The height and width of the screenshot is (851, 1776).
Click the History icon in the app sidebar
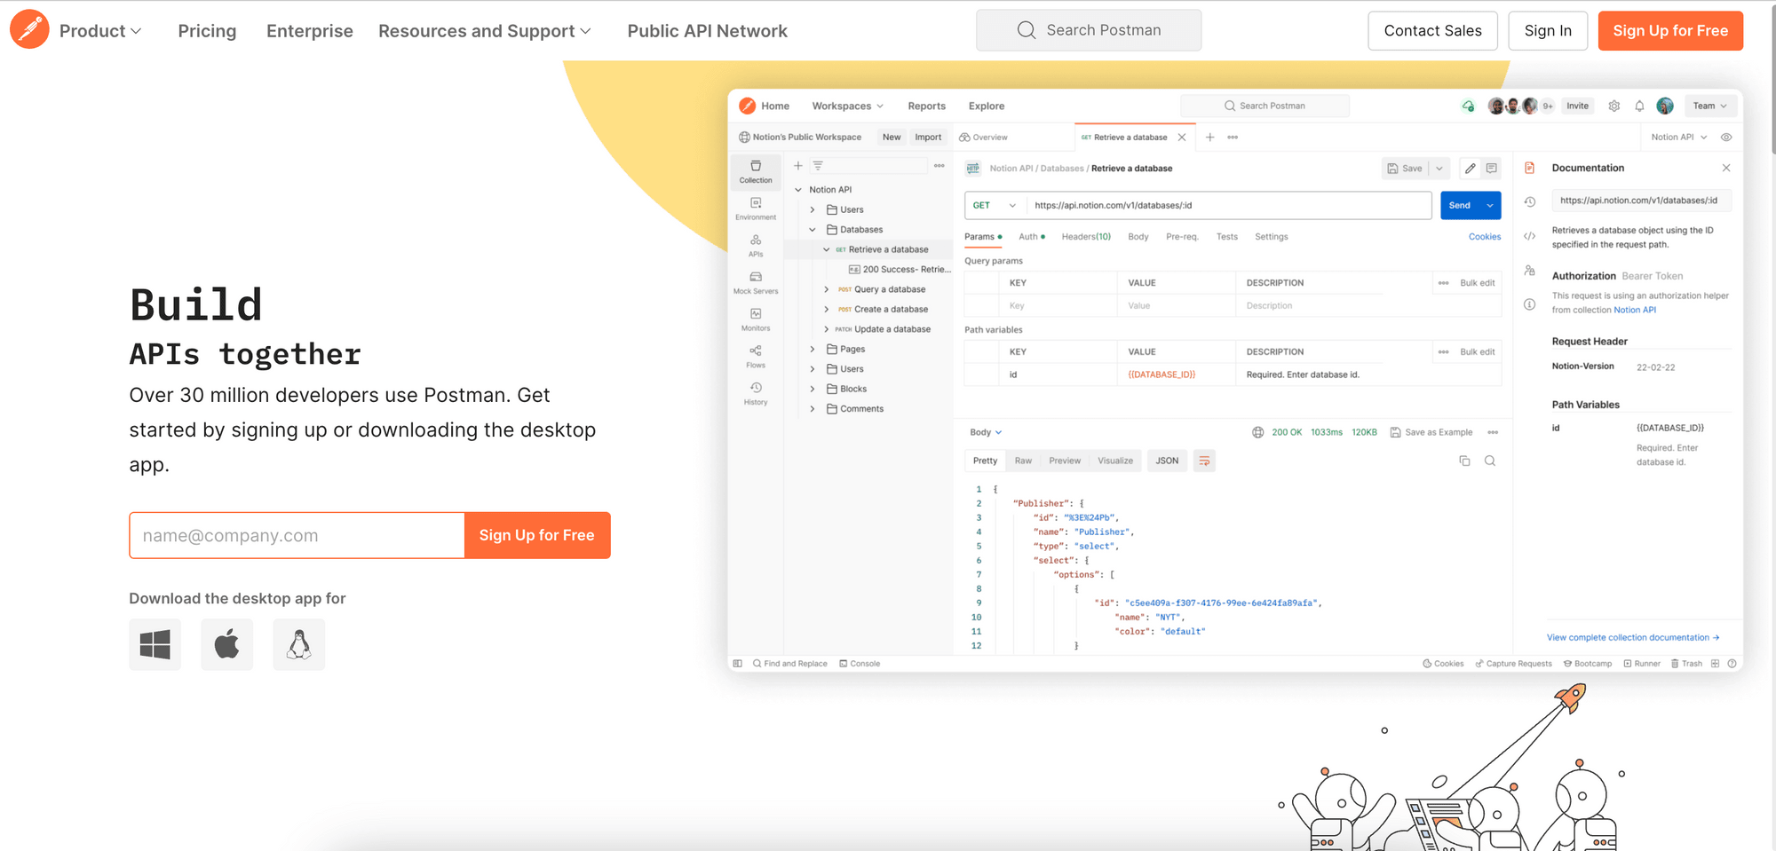click(756, 393)
